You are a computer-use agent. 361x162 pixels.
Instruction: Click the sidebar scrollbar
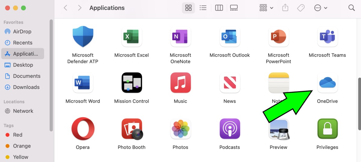(x=51, y=75)
